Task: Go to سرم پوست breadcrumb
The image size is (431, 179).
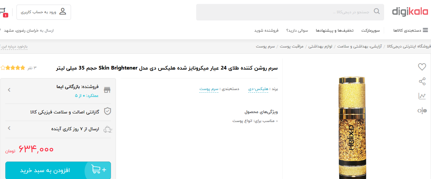Action: [x=265, y=46]
